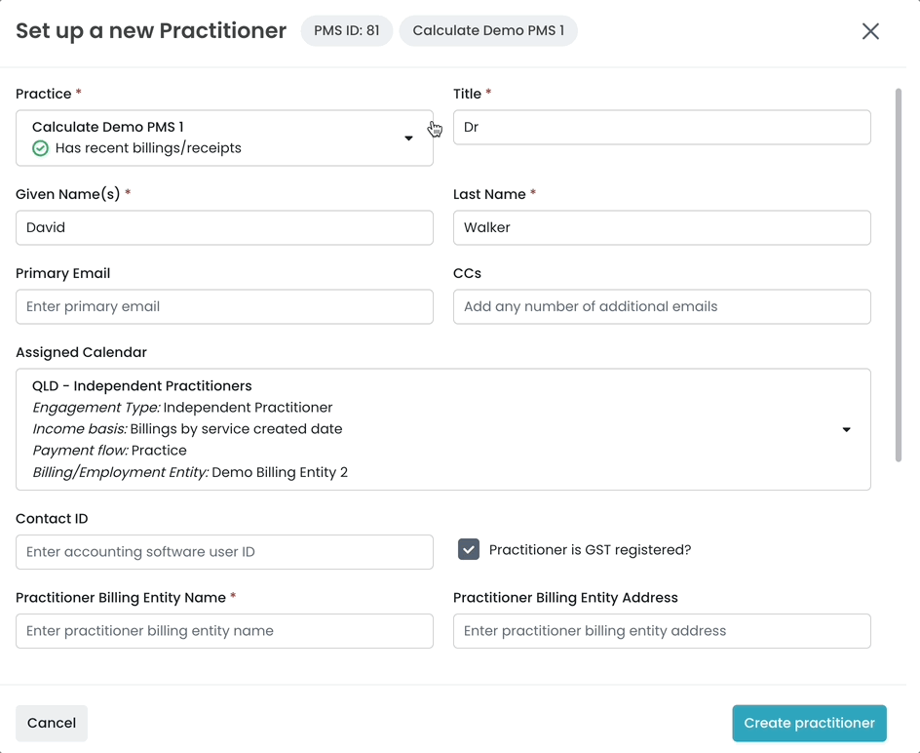Click the Contact ID input field
This screenshot has height=753, width=920.
[224, 551]
